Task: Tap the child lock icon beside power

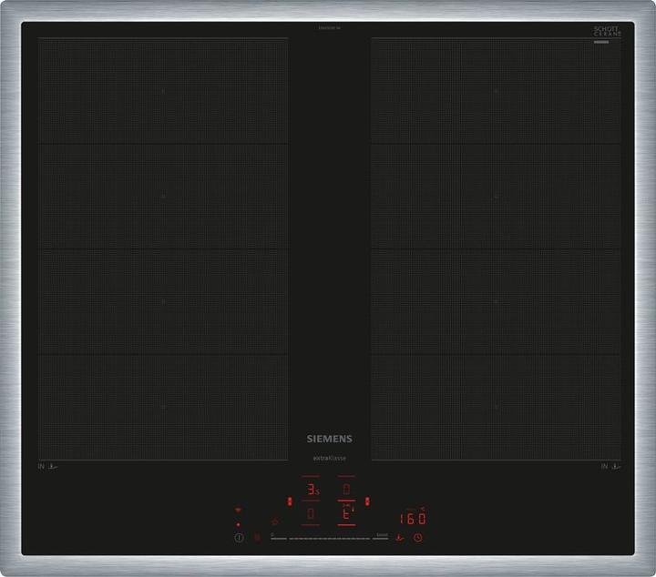Action: pos(257,538)
